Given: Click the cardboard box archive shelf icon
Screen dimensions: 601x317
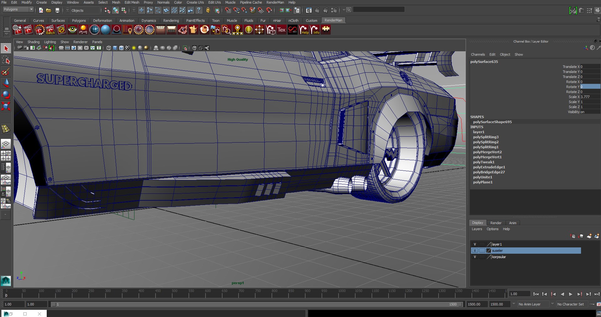Looking at the screenshot, I should pos(193,30).
